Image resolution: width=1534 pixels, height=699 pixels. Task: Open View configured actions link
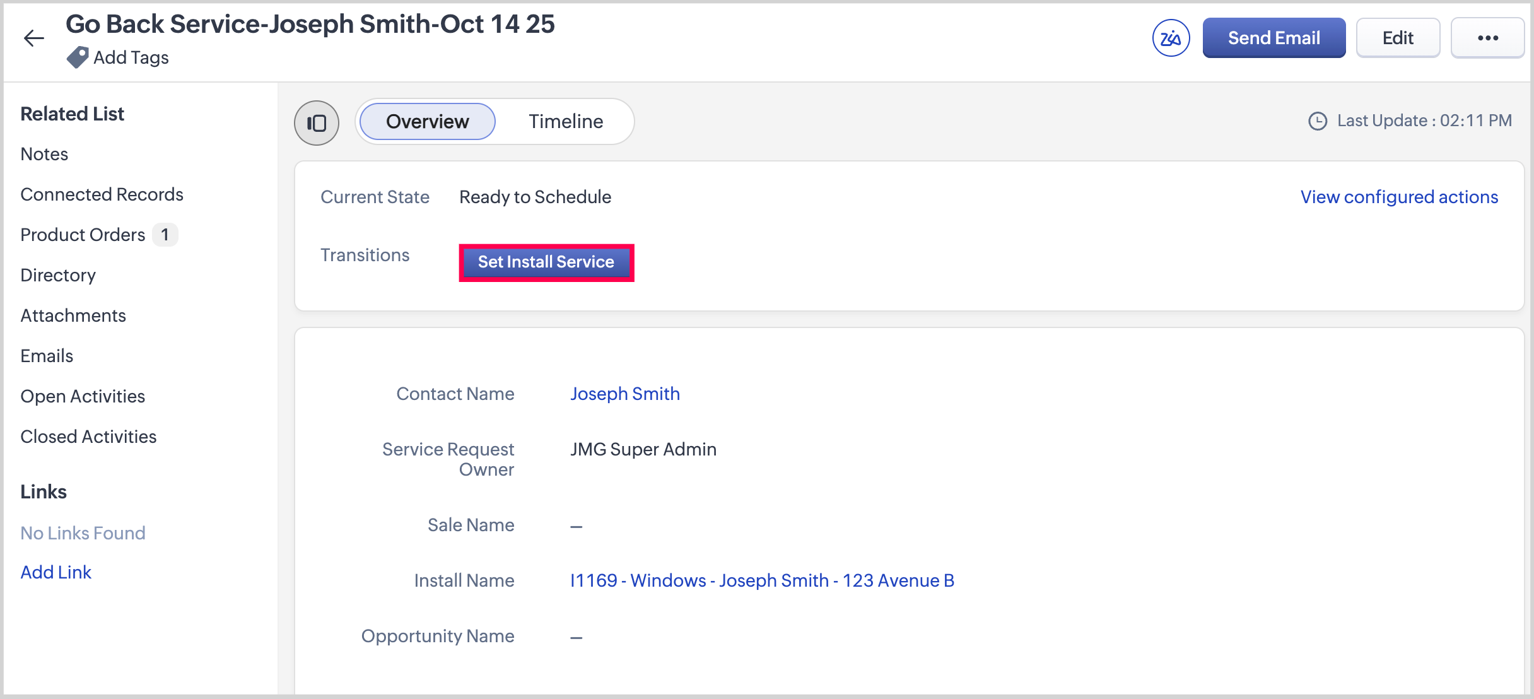click(1399, 197)
